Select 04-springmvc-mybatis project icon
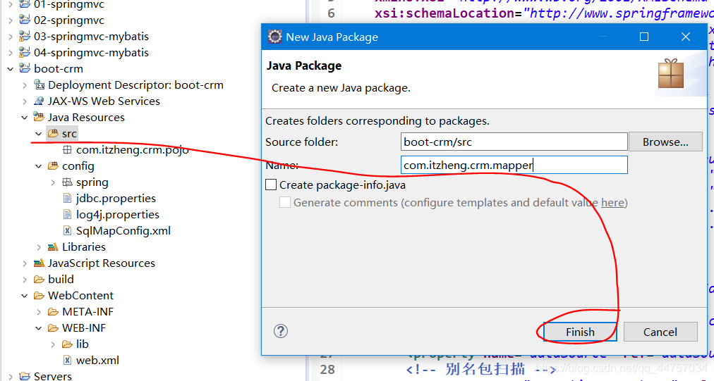 pos(25,52)
